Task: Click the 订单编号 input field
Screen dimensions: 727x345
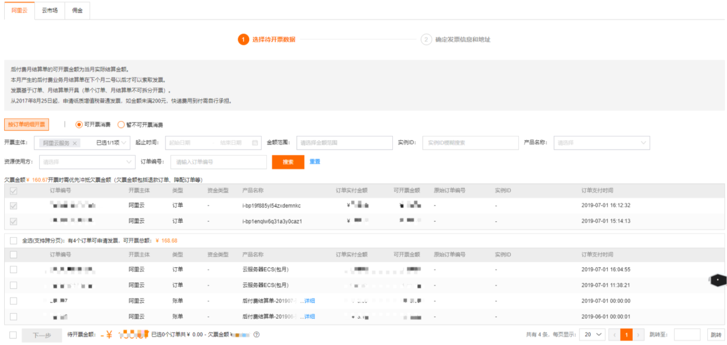Action: click(x=218, y=162)
